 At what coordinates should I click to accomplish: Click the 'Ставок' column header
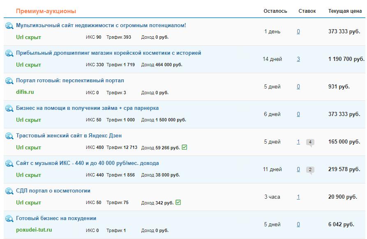[307, 11]
